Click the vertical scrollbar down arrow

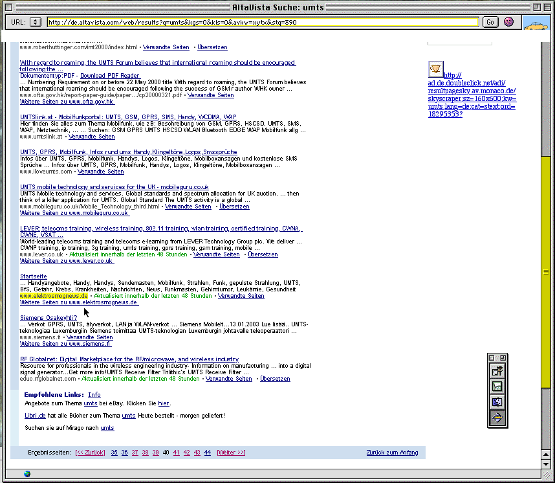(547, 462)
